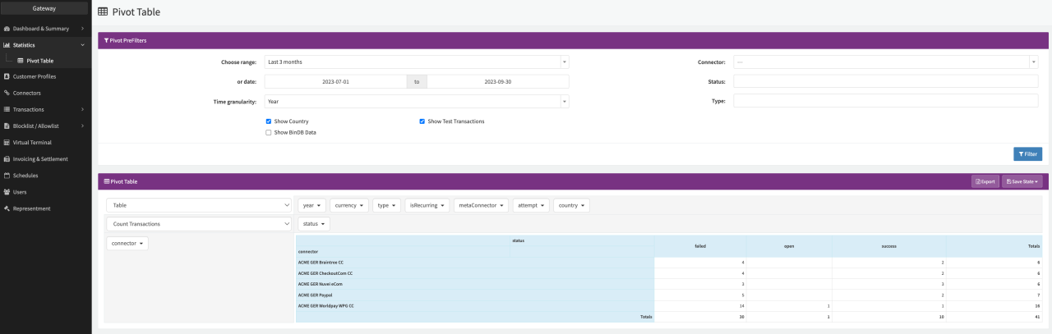
Task: Click the Dashboard & Summary sidebar icon
Action: point(7,29)
